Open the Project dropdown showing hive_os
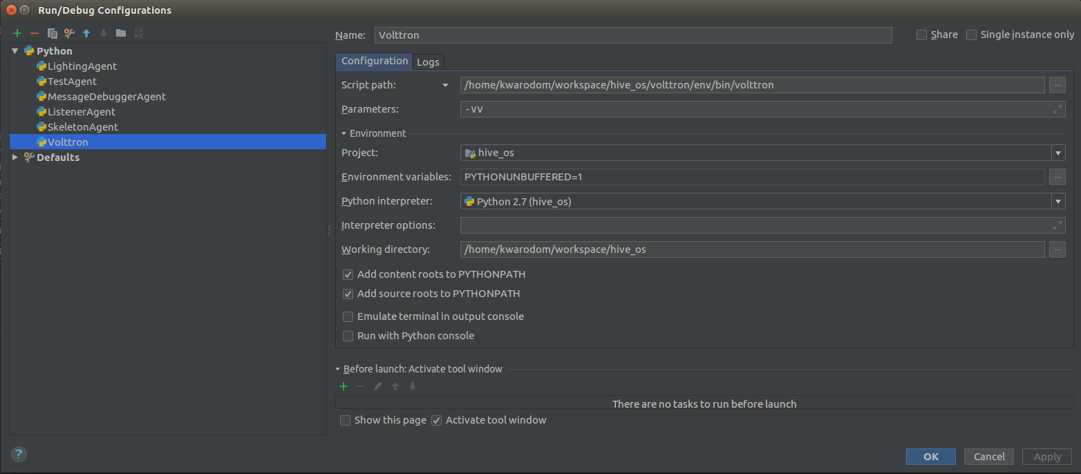This screenshot has width=1081, height=474. coord(1058,153)
